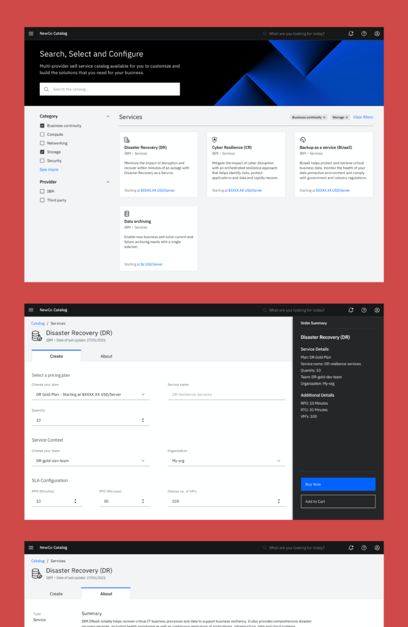Viewport: 408px width, 627px height.
Task: Remove the Storage filter tag
Action: pos(347,117)
